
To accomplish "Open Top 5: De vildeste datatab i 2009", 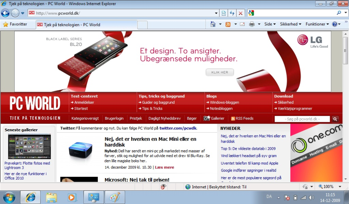I will coord(248,149).
